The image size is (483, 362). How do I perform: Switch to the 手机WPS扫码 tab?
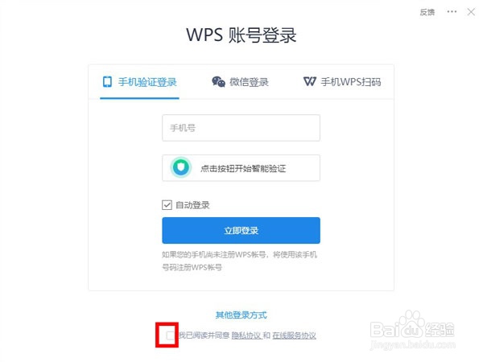click(x=342, y=82)
